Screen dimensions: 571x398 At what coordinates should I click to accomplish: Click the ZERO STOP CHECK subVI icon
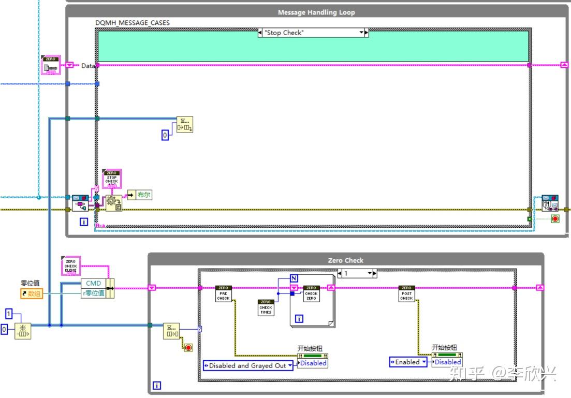coord(111,179)
